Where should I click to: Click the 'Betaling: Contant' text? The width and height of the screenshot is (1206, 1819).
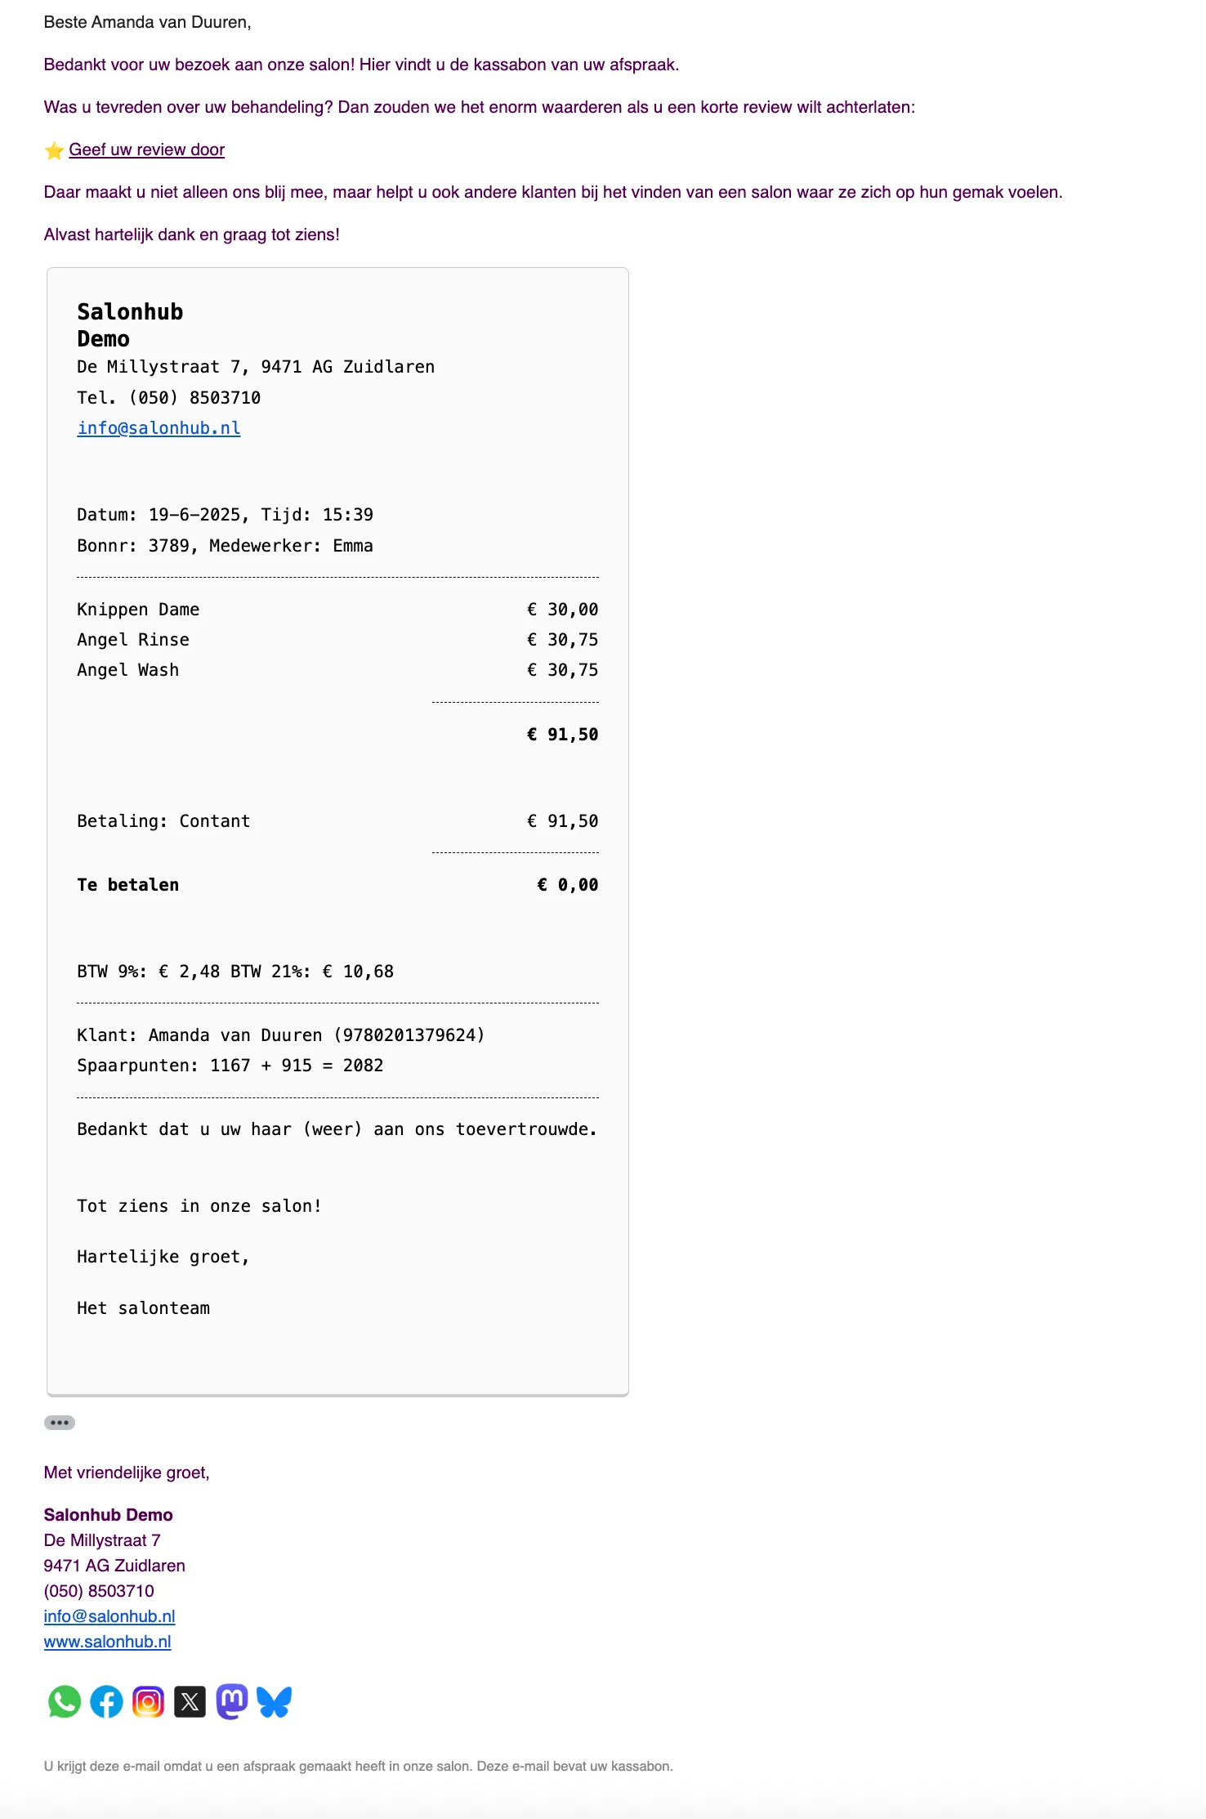pos(163,821)
